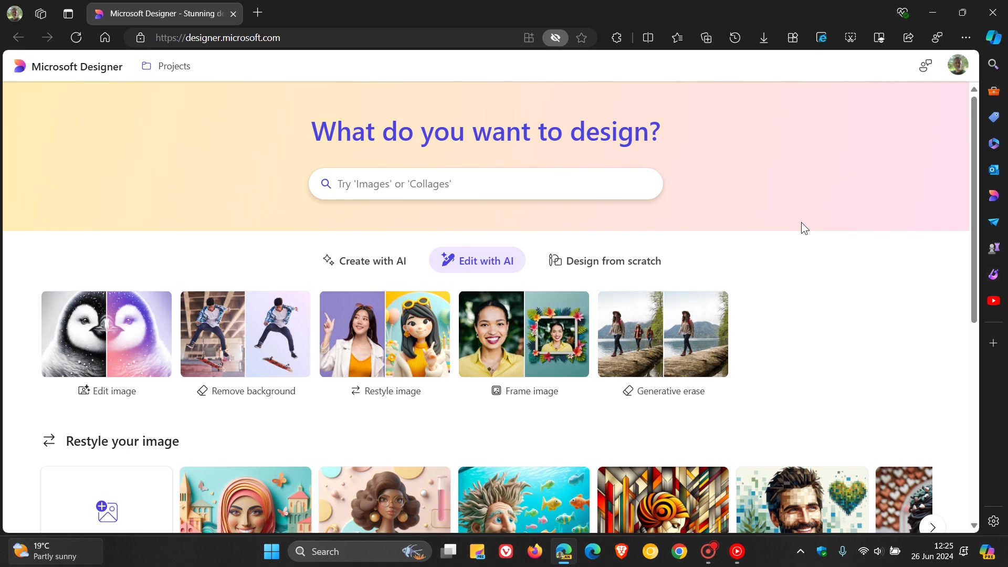Choose the stained-glass geometric restyle
This screenshot has width=1008, height=567.
click(663, 499)
